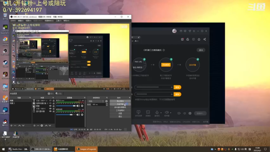Click the open-padlock icon in Douyu app
Viewport: 270px width, 152px height.
point(188,39)
